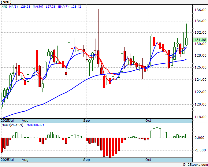Click the MA(50) value 127.38
Screen dimensions: 208x167
(50, 7)
